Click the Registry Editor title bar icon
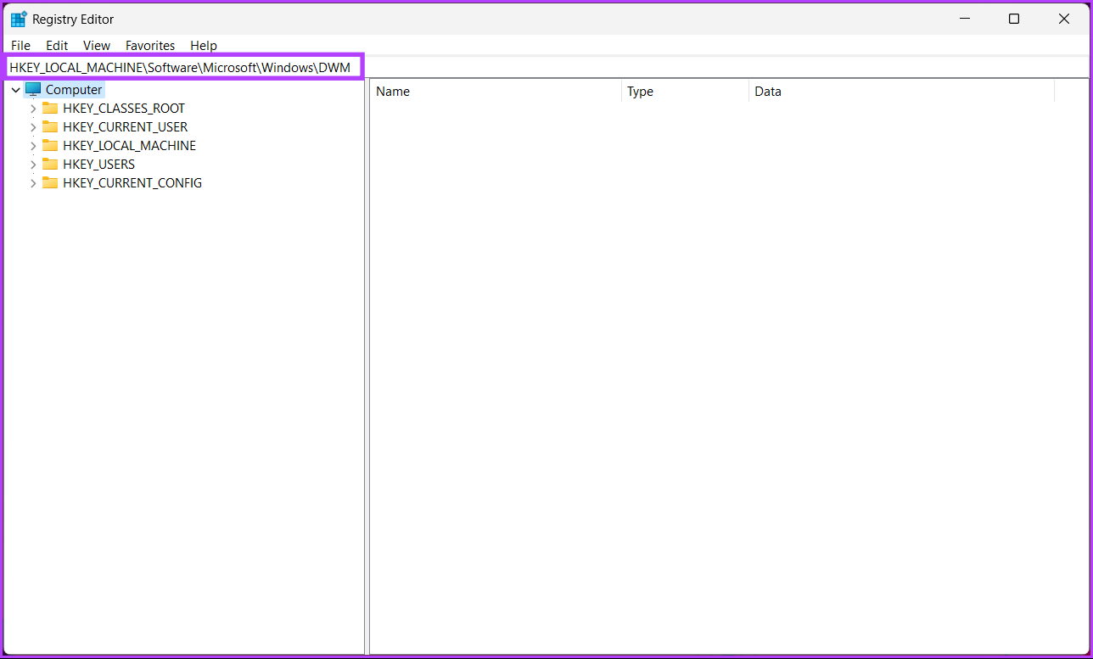This screenshot has height=659, width=1093. click(18, 19)
